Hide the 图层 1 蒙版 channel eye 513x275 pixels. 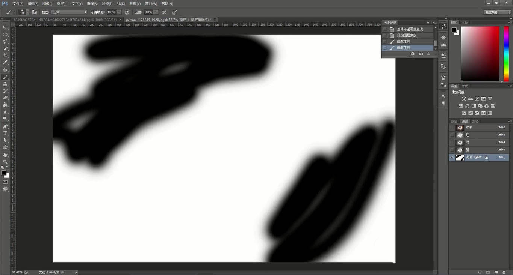[x=452, y=158]
